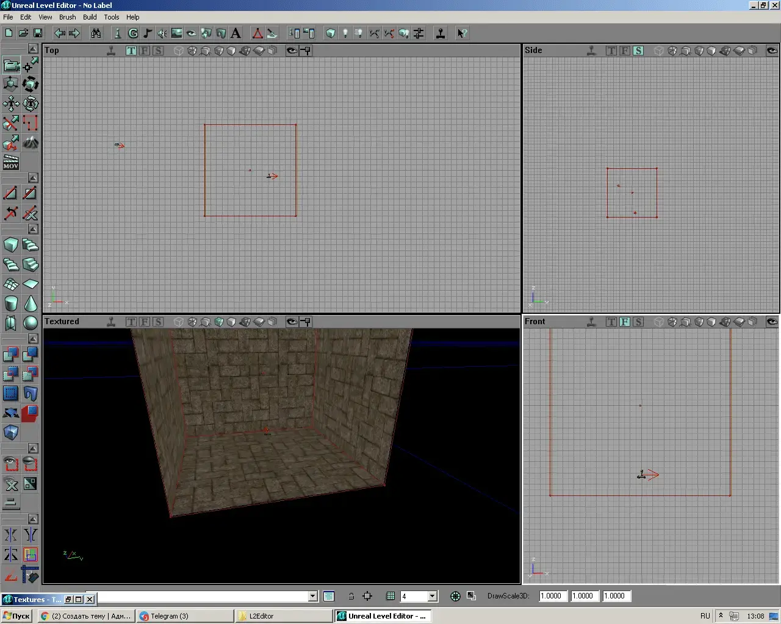Click the context Help arrow icon
Viewport: 781px width, 624px height.
462,33
